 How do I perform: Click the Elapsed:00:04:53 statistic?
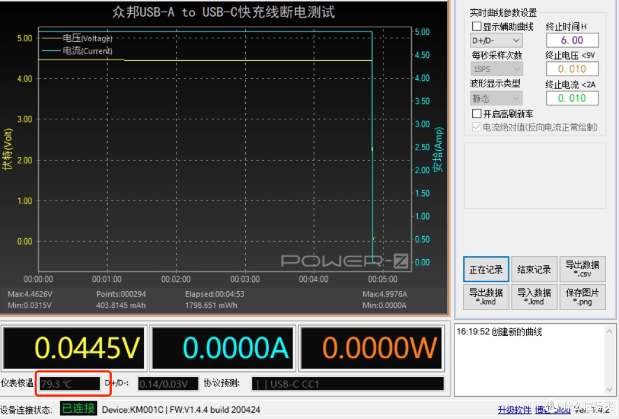214,294
